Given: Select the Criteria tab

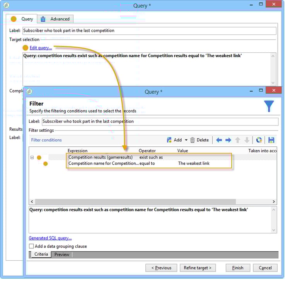Looking at the screenshot, I should [41, 254].
